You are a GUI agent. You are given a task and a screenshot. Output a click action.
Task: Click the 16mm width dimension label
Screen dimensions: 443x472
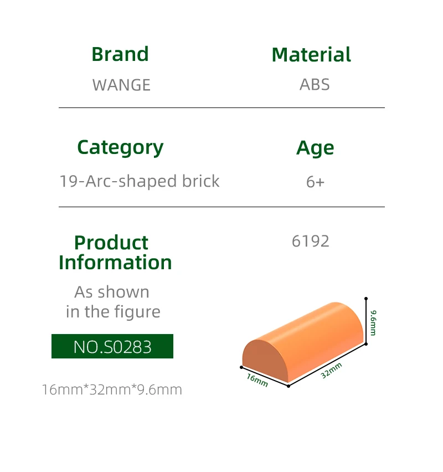[x=257, y=380]
